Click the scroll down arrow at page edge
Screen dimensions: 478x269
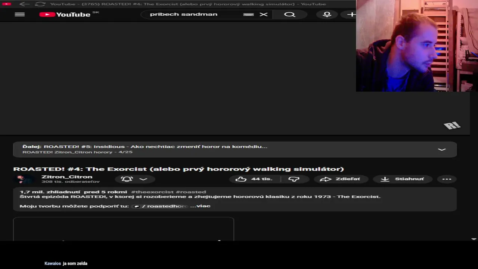pos(474,239)
